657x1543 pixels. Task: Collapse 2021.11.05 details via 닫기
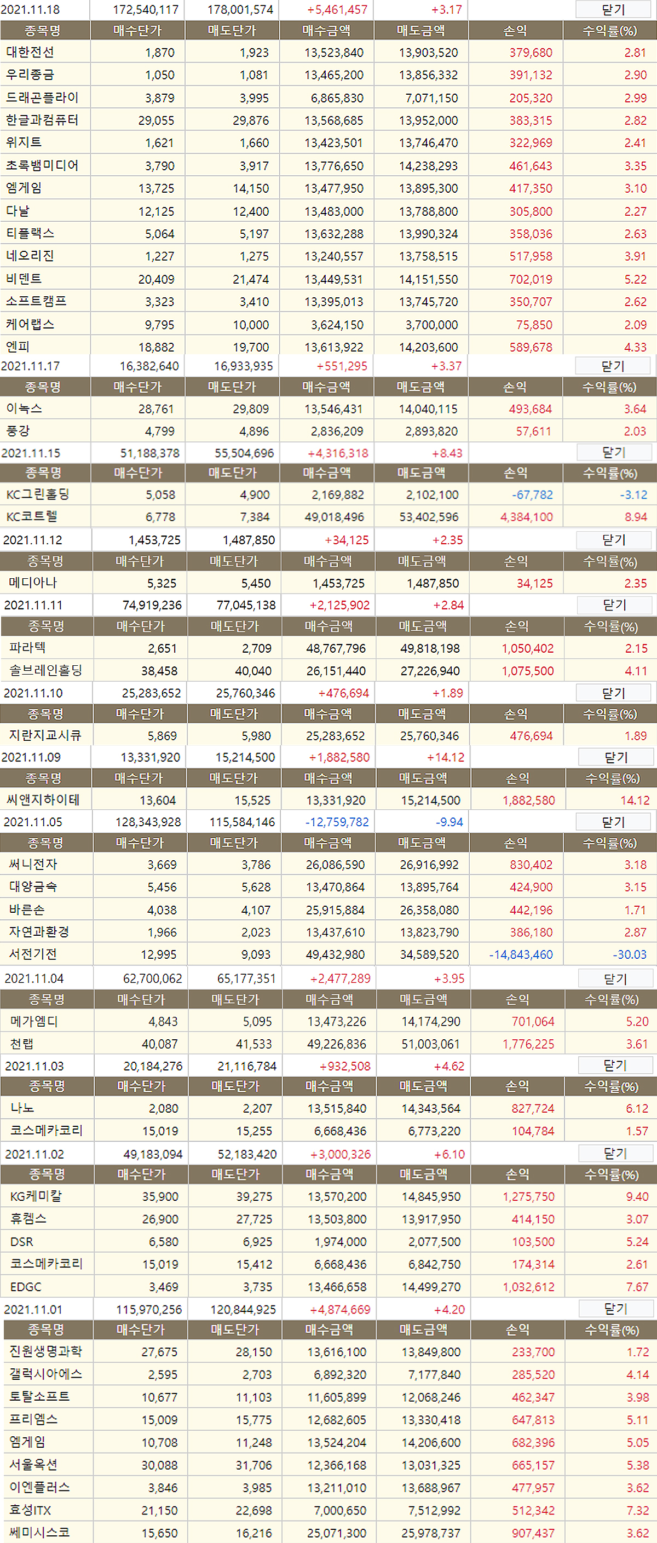coord(613,821)
